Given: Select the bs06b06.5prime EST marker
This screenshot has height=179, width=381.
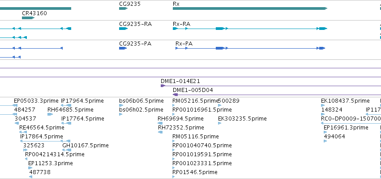Looking at the screenshot, I should 121,105.
